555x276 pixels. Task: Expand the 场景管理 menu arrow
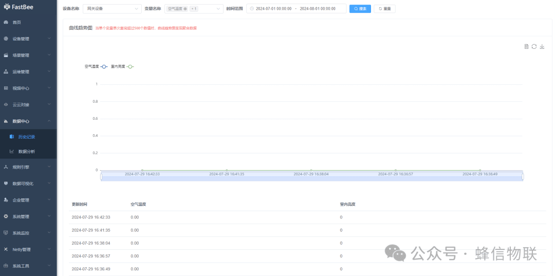click(x=49, y=55)
